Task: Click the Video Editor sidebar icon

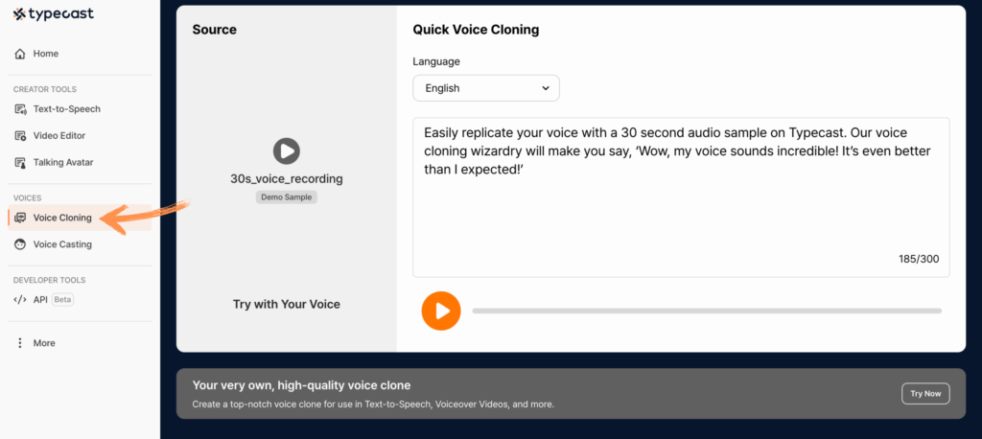Action: (20, 136)
